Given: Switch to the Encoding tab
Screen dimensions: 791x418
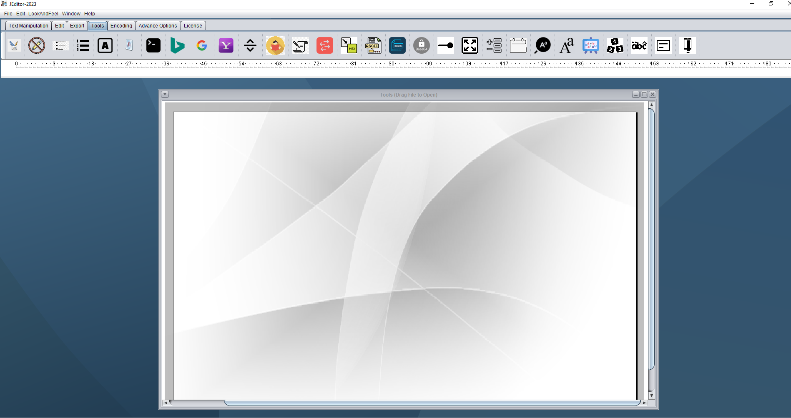Looking at the screenshot, I should [121, 26].
